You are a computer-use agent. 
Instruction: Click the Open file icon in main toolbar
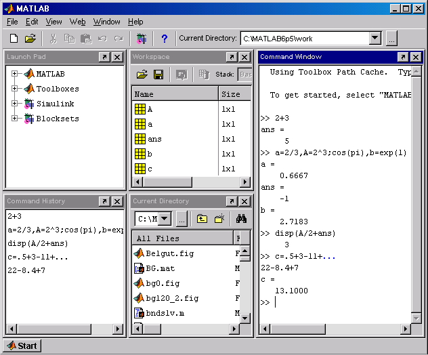30,39
